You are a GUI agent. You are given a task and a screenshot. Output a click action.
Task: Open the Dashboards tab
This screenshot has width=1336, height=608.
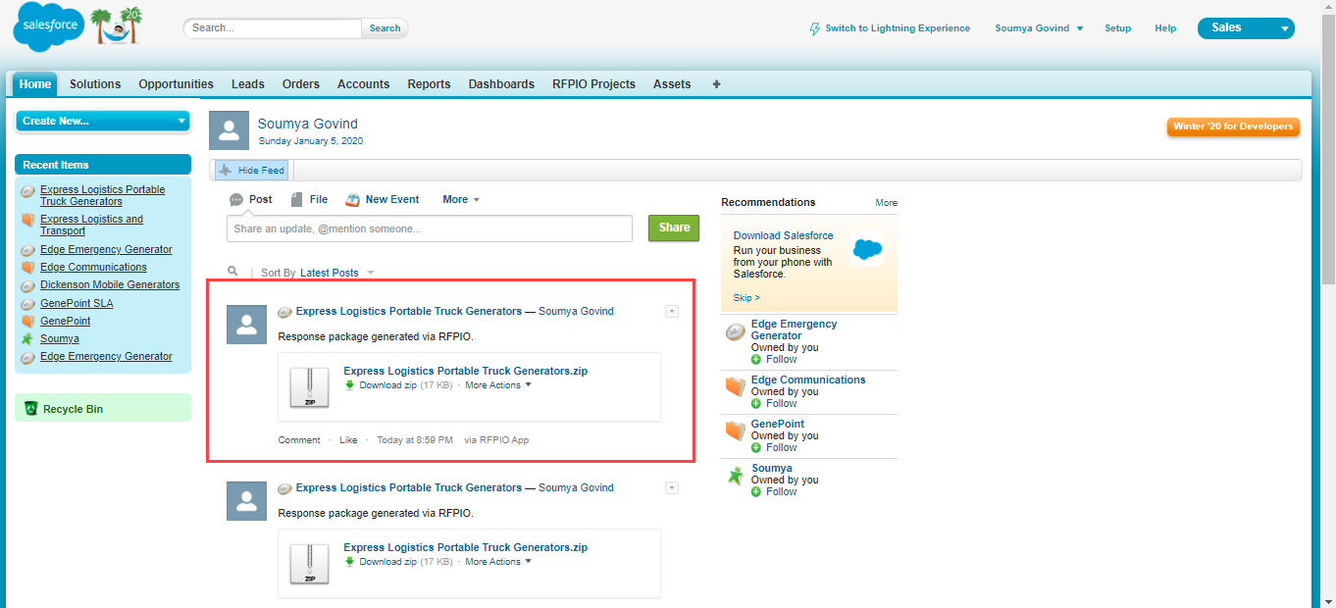pos(501,84)
